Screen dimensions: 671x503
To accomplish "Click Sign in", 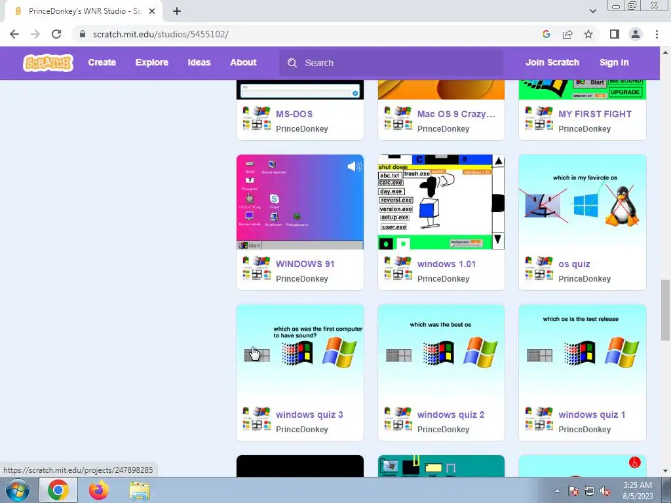I will [x=614, y=62].
